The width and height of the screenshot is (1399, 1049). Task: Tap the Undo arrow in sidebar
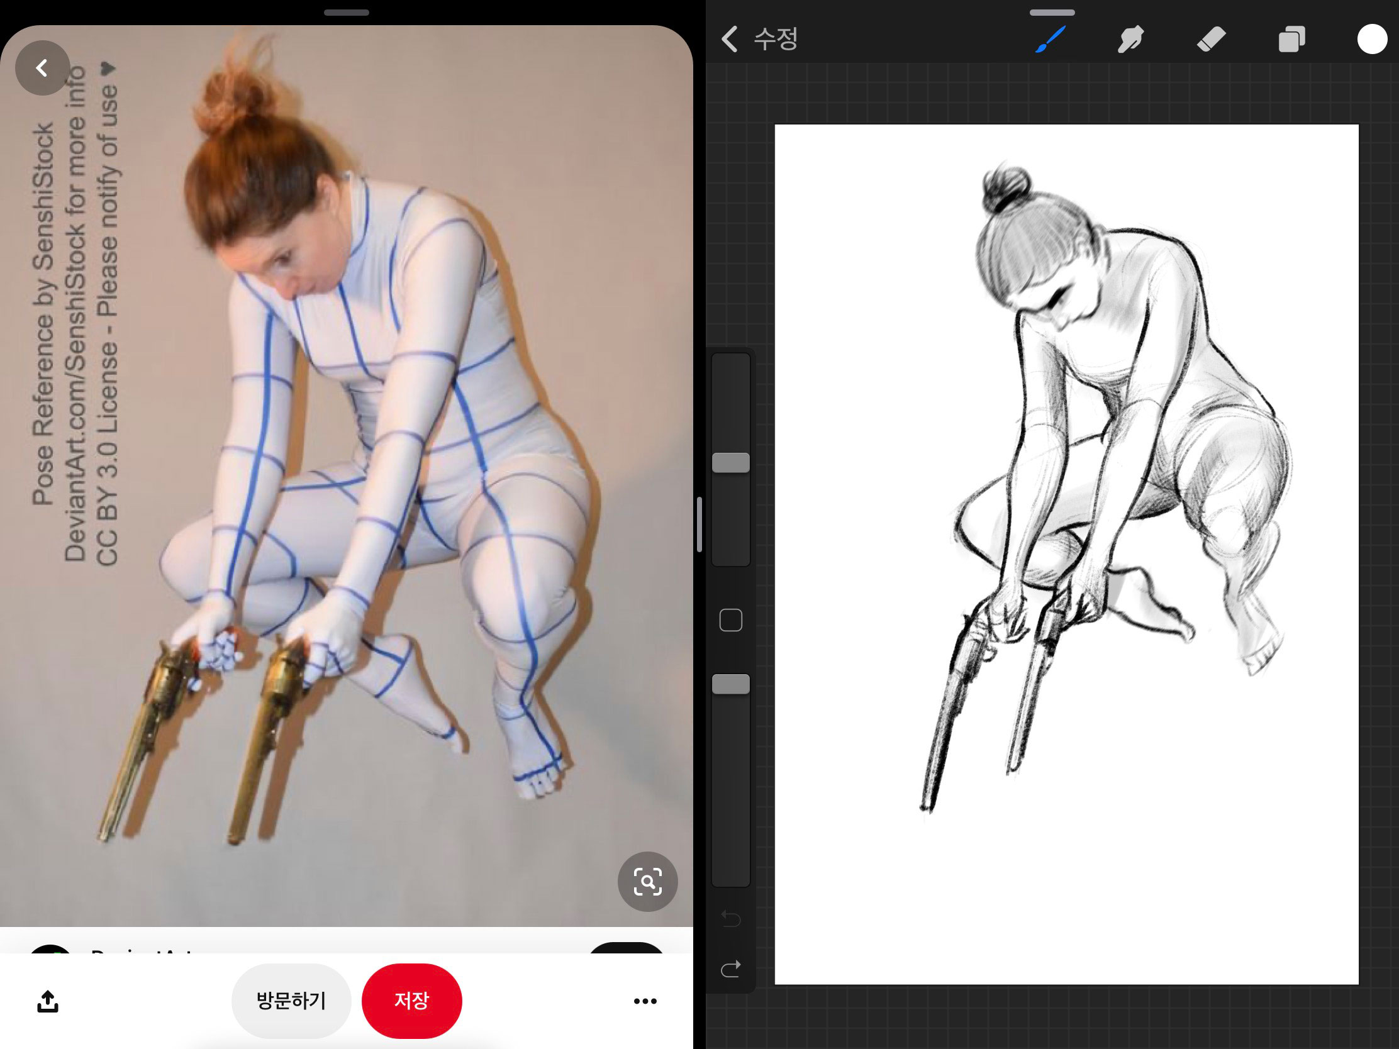(730, 918)
